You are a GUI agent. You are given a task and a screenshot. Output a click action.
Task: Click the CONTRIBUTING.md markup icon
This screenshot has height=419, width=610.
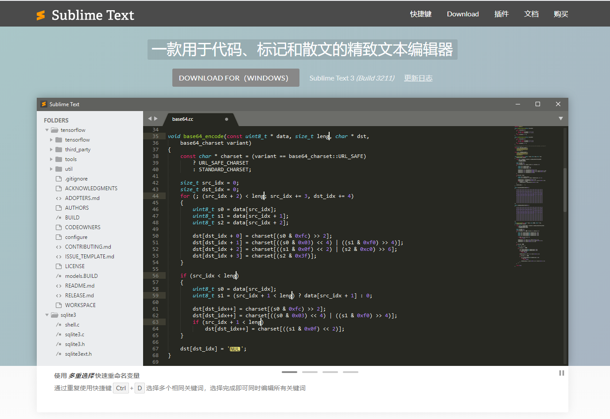[x=58, y=247]
